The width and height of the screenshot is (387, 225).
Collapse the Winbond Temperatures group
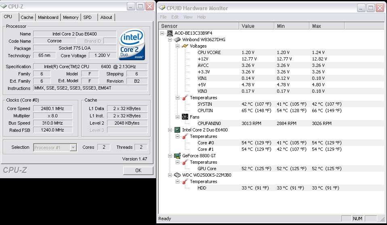point(177,98)
